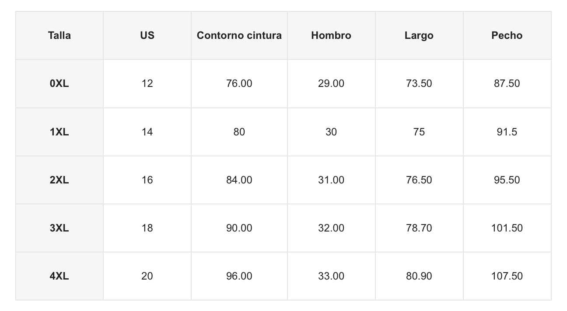Click the 107.50 Pecho value for 4XL
The width and height of the screenshot is (567, 311).
tap(507, 276)
